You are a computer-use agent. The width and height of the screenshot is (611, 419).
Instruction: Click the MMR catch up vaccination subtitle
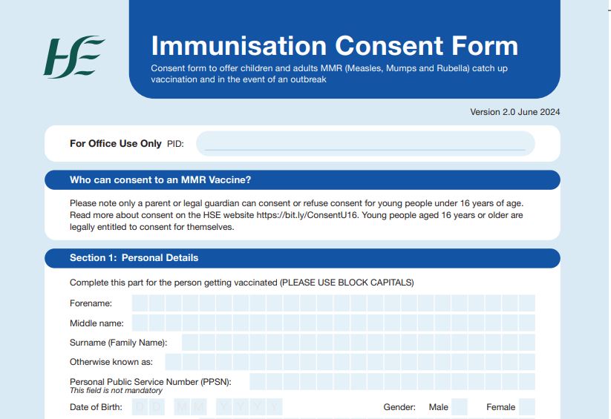point(330,73)
